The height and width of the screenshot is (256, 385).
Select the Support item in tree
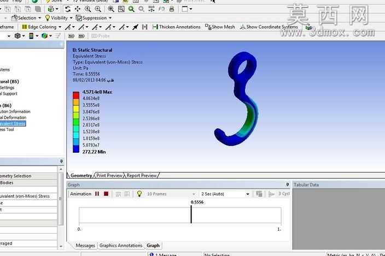pyautogui.click(x=9, y=93)
